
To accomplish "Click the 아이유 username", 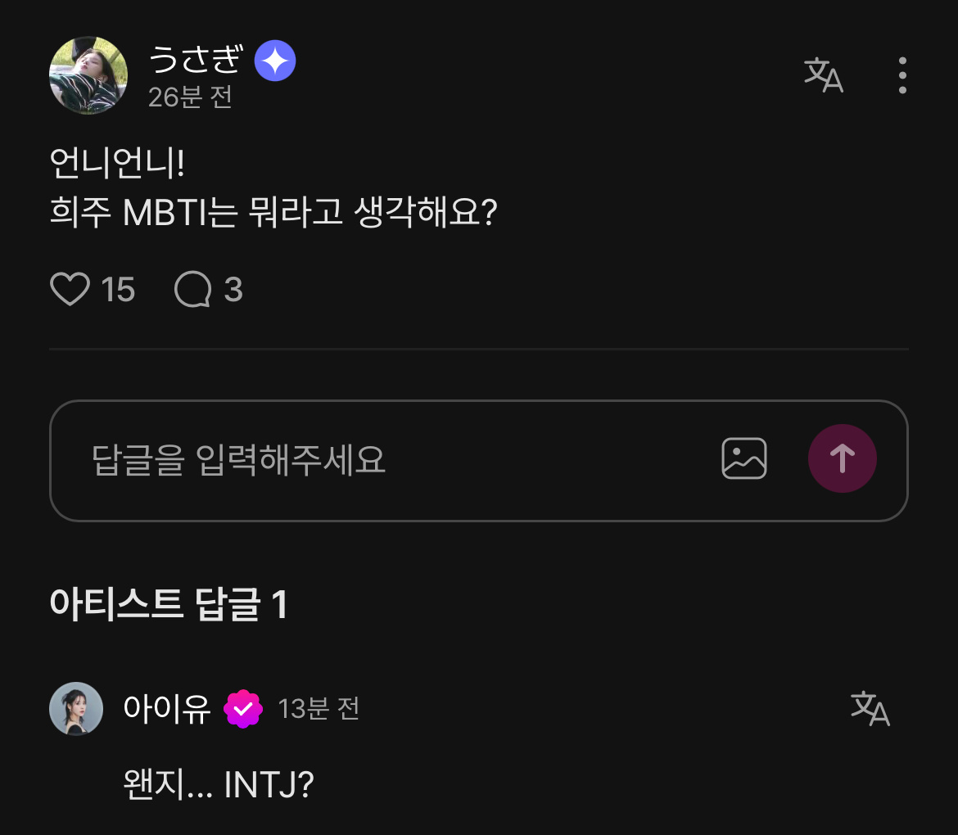I will point(166,709).
